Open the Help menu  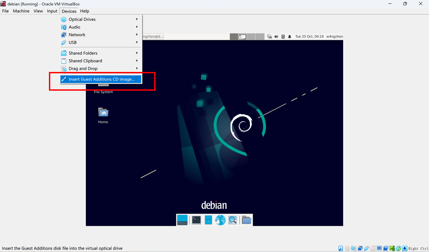(85, 11)
